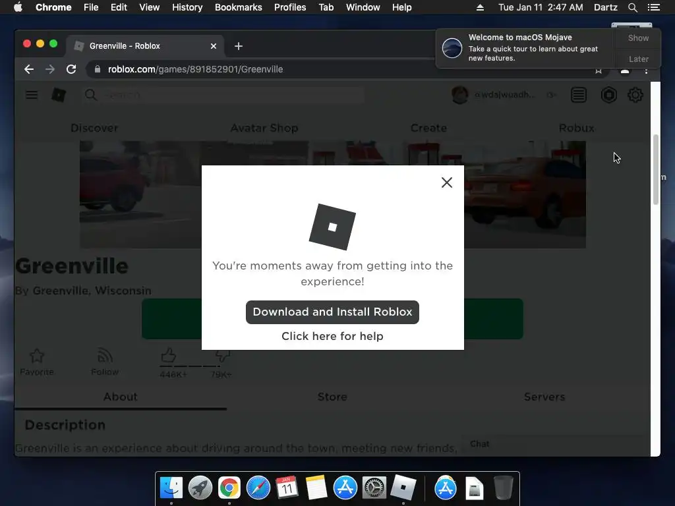The width and height of the screenshot is (675, 506).
Task: Open Calendar from the Dock
Action: pyautogui.click(x=287, y=488)
